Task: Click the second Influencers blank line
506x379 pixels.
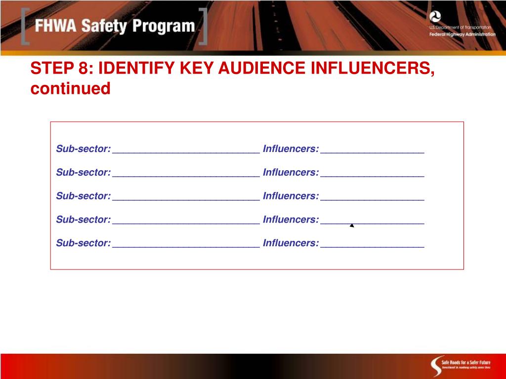Action: [373, 175]
